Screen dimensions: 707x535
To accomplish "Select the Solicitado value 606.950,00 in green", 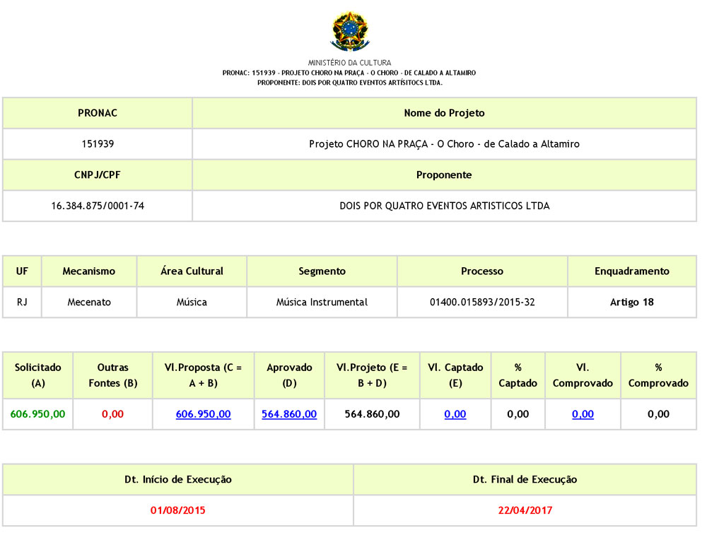I will point(38,413).
